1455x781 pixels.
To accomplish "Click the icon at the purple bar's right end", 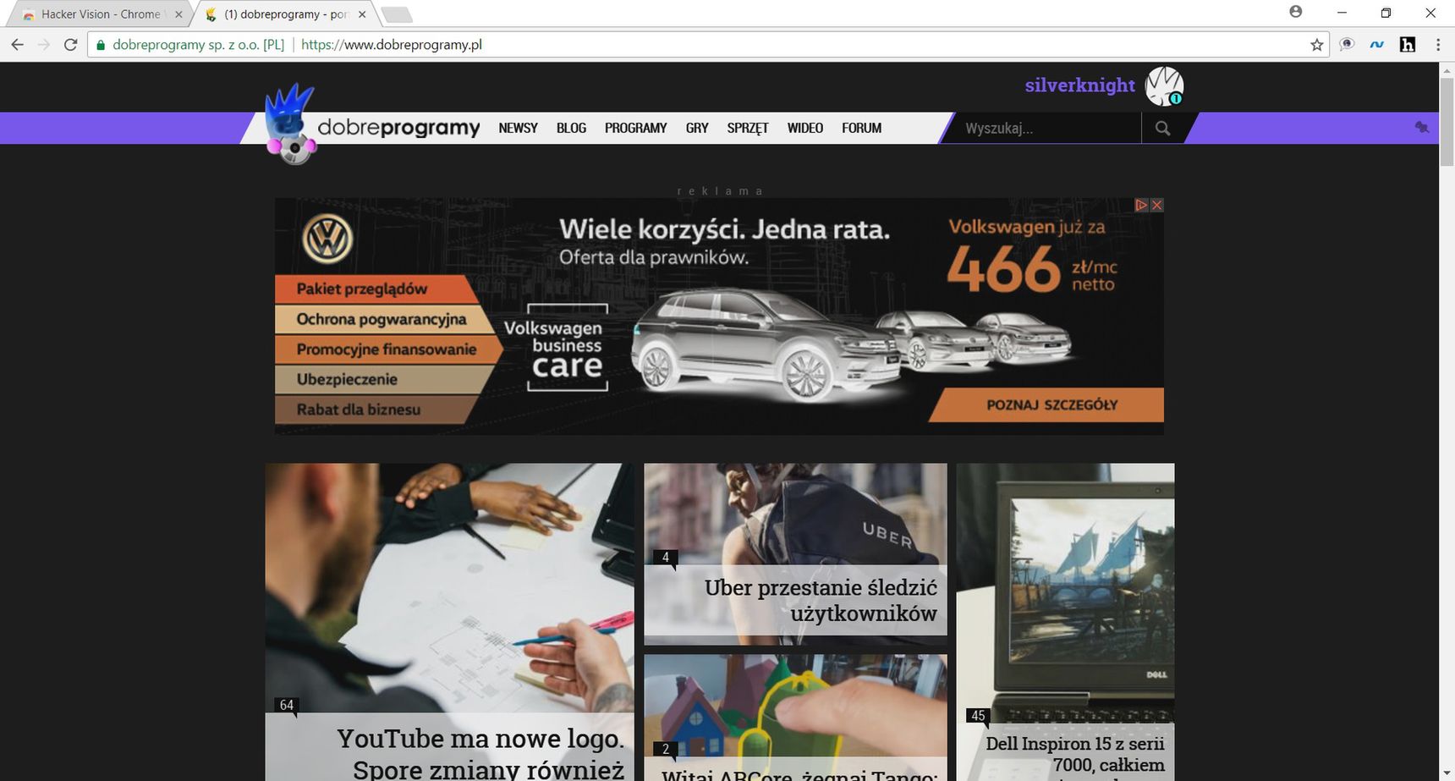I will tap(1422, 127).
